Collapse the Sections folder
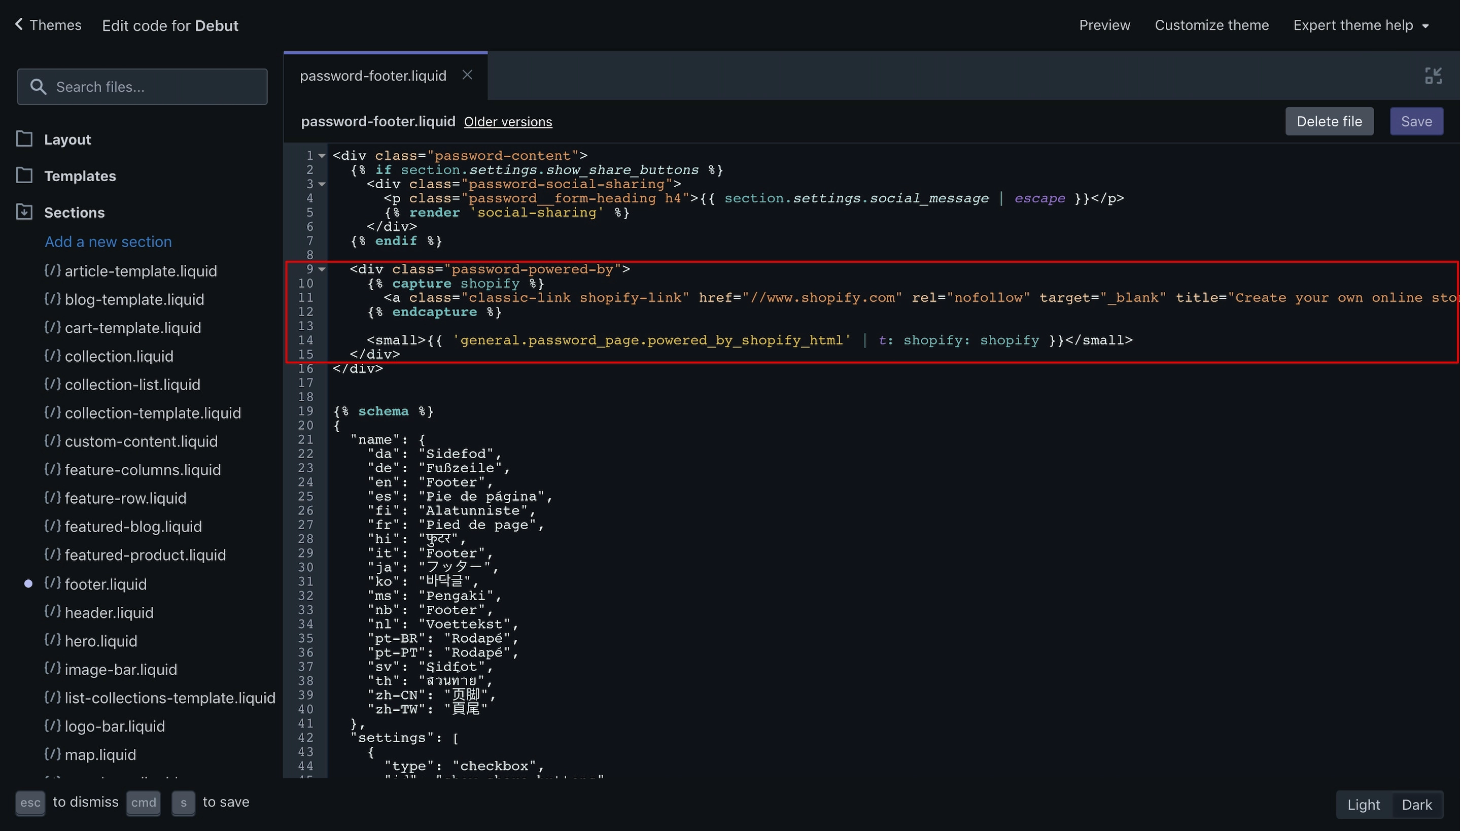1461x831 pixels. point(74,212)
